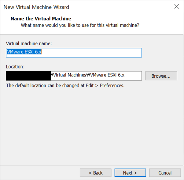Return to previous step with Back
Viewport: 184px width, 180px height.
point(95,173)
